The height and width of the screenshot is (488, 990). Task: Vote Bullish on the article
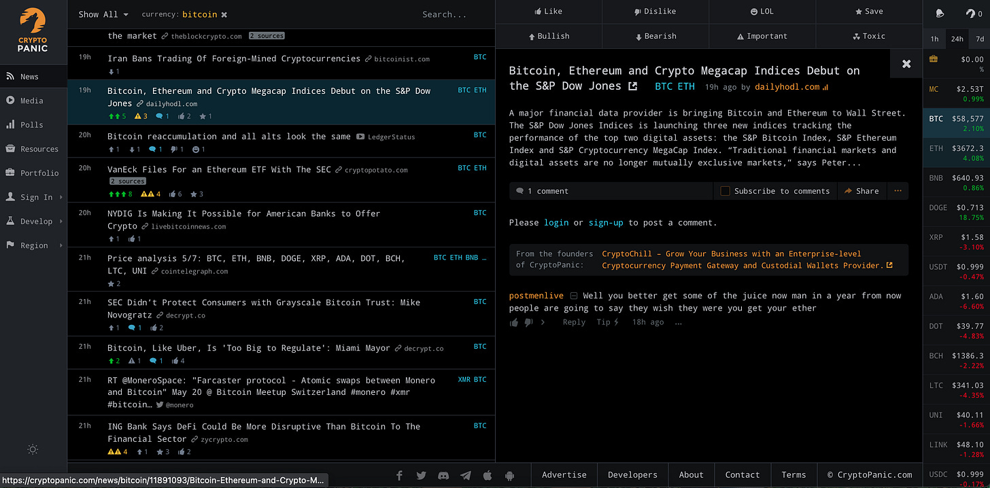(549, 36)
